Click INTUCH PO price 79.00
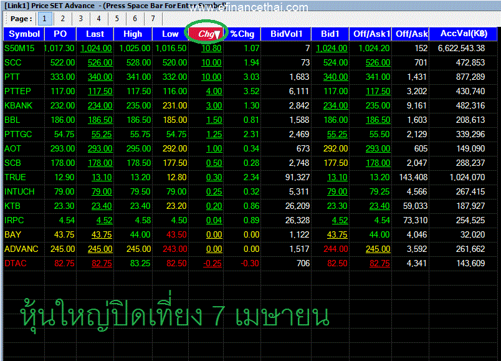Viewport: 501px width, 361px height. 64,192
